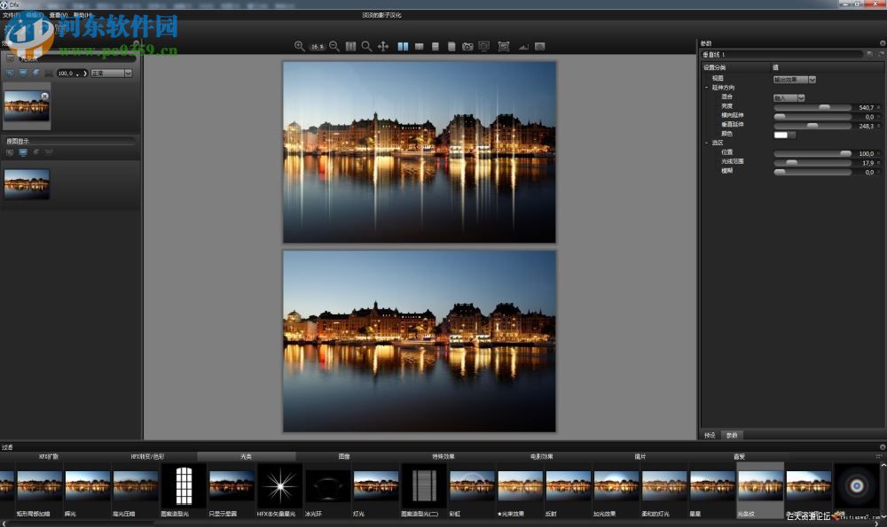Toggle the horizontal split comparison view

(x=435, y=46)
